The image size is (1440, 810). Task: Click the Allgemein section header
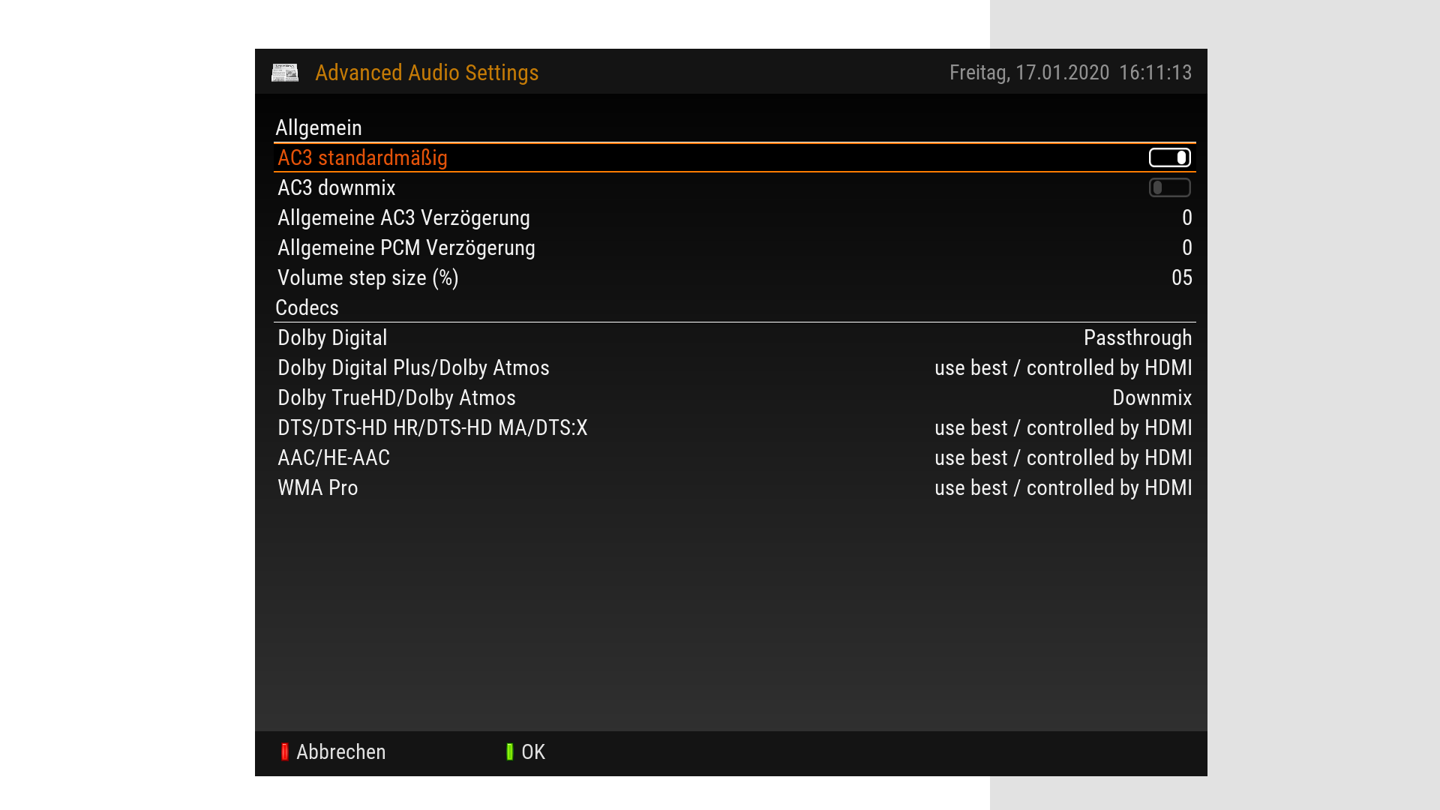[318, 128]
